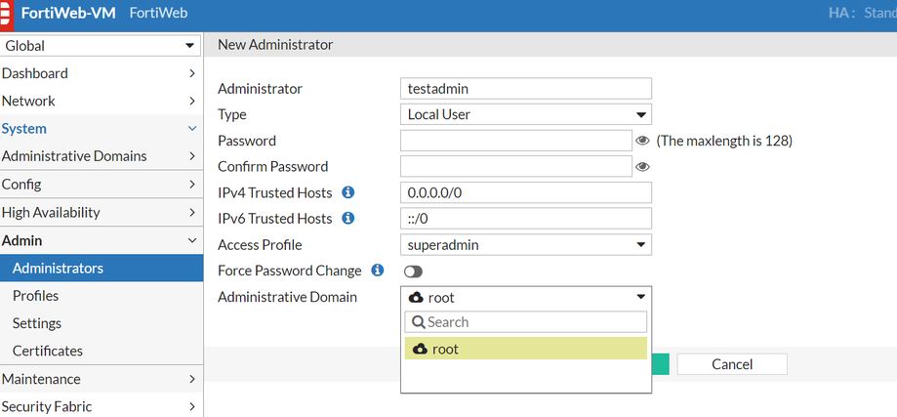Image resolution: width=897 pixels, height=417 pixels.
Task: Select root in domain list
Action: point(525,349)
